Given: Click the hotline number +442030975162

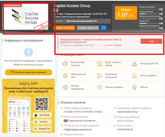Looking at the screenshot, I should tap(125, 130).
